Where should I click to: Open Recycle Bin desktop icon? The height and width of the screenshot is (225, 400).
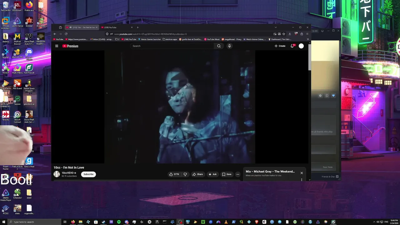pyautogui.click(x=6, y=7)
